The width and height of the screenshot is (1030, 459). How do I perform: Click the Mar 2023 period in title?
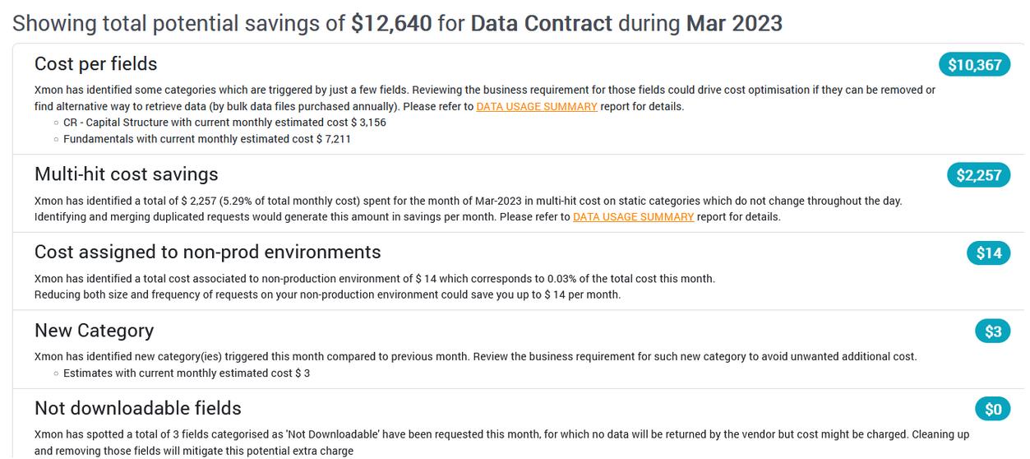point(733,23)
